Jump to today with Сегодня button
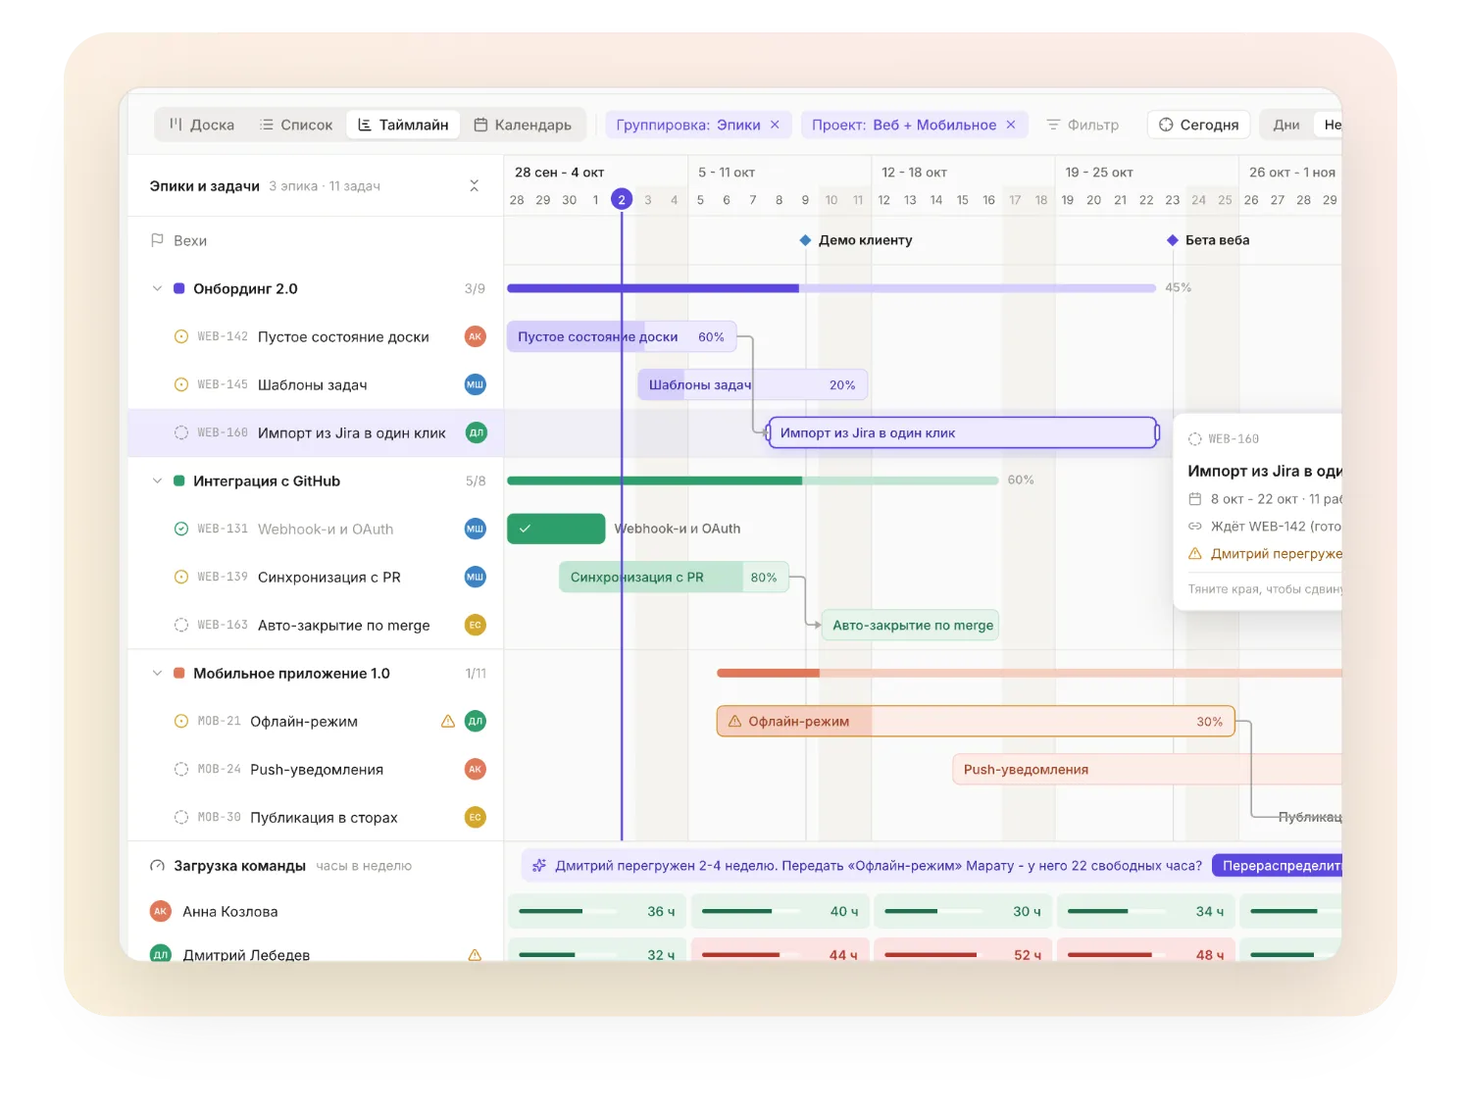The image size is (1461, 1112). (1198, 125)
